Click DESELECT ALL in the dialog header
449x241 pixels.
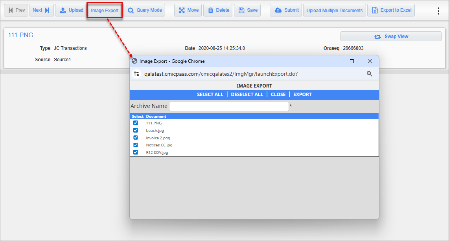[247, 94]
